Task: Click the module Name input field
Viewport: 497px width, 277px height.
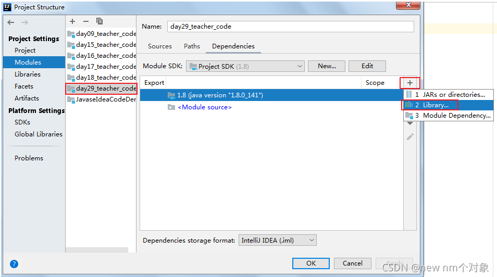Action: tap(290, 27)
